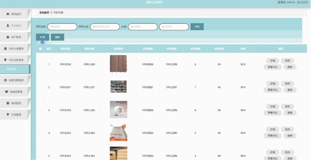This screenshot has width=311, height=160.
Task: Click 查看评论 for row 材料名称7
Action: click(x=272, y=90)
